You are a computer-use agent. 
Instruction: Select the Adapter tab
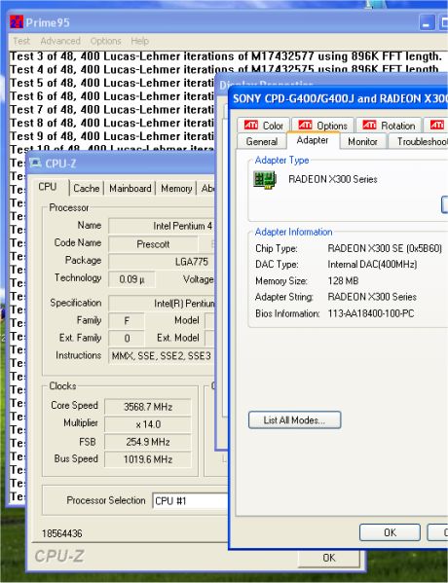(x=313, y=140)
